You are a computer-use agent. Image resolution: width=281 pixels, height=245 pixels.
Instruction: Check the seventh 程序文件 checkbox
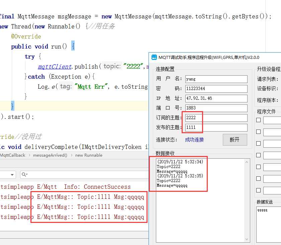click(x=258, y=190)
